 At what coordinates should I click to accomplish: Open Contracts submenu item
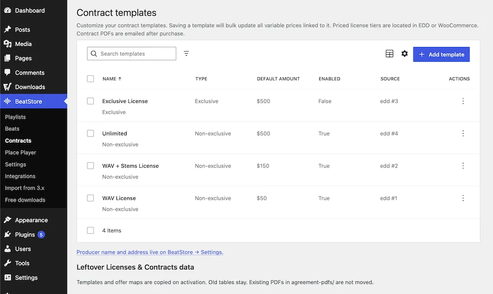click(x=18, y=141)
